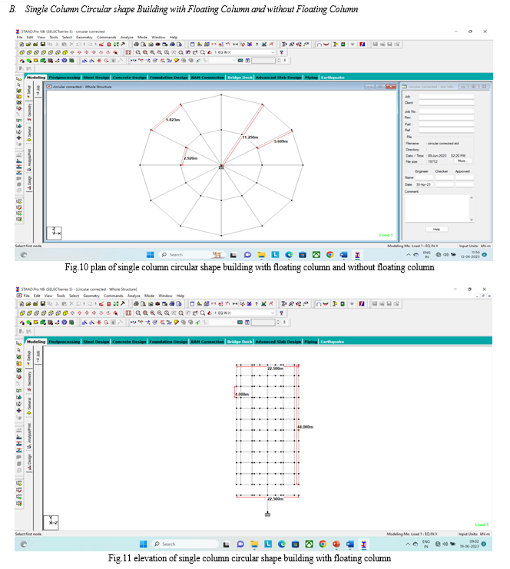Click the support node icon below the elevation view

coord(267,514)
